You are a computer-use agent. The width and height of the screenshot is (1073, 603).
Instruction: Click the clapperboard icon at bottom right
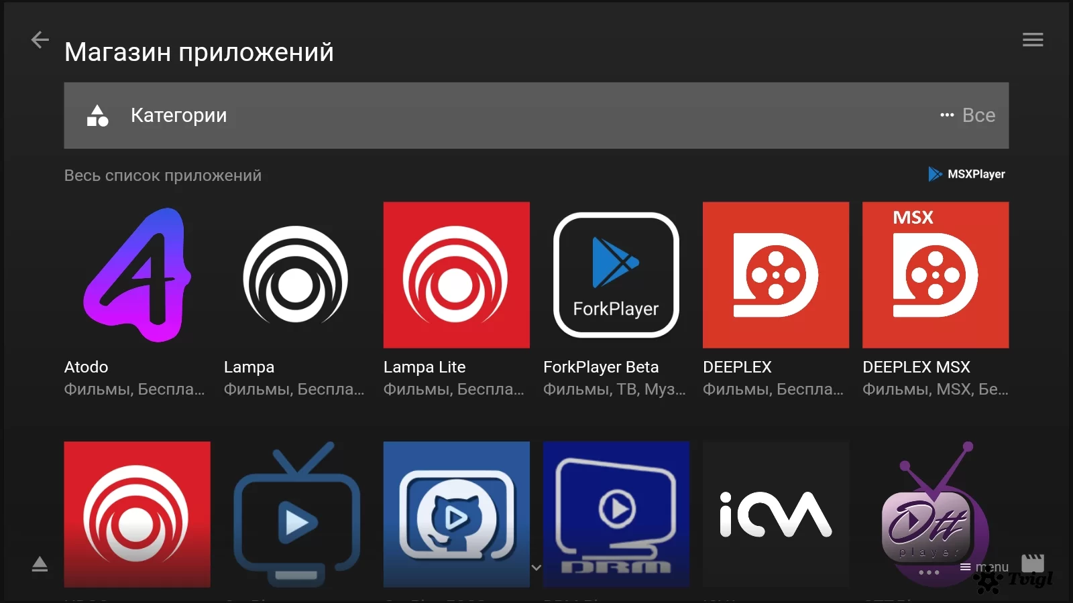tap(1033, 563)
